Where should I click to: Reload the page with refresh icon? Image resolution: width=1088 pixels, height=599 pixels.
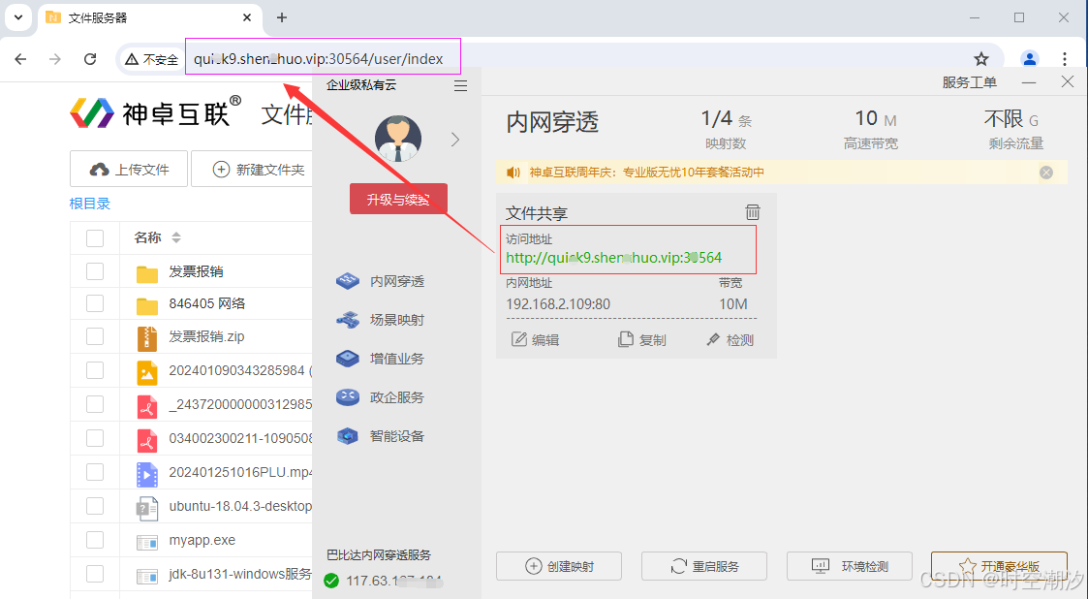[x=90, y=59]
